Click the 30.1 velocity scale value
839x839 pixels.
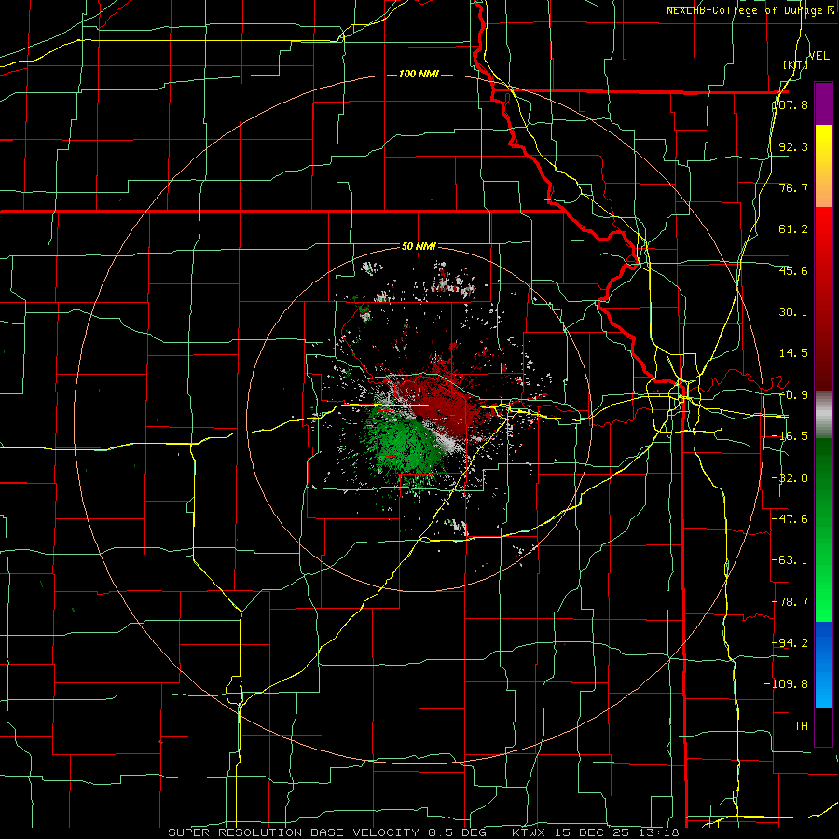click(x=793, y=312)
